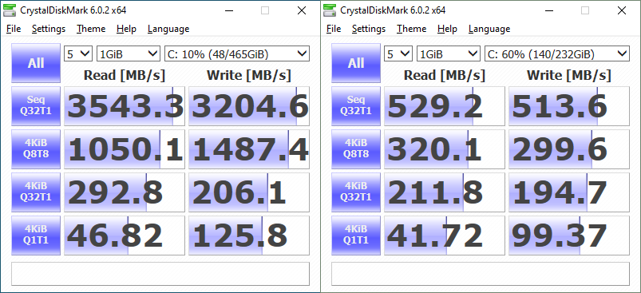The image size is (641, 293).
Task: Start 4KiB Q1T1 test in left window
Action: coord(36,236)
